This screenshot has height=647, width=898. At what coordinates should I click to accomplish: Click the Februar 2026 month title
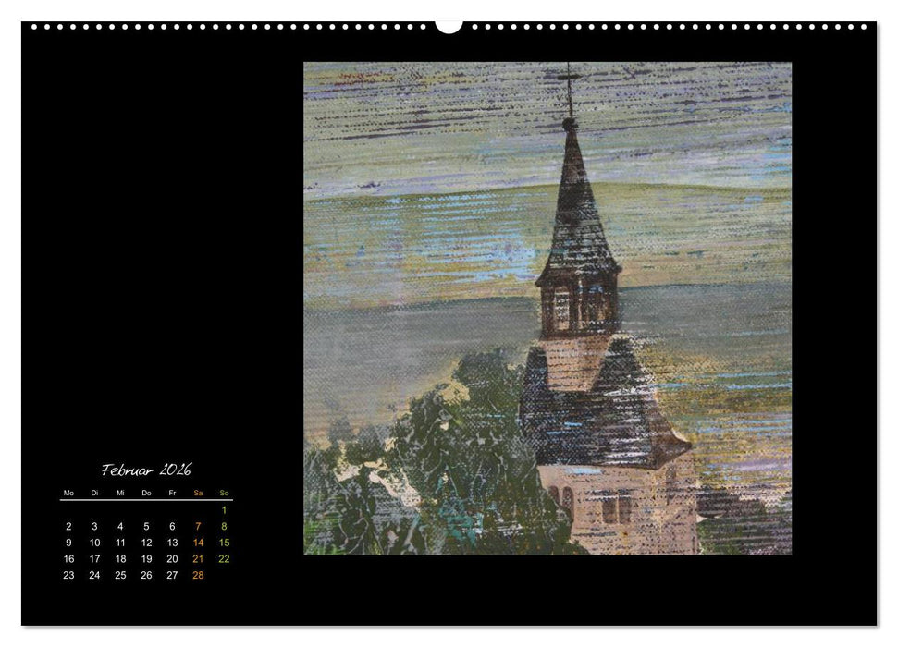[146, 469]
